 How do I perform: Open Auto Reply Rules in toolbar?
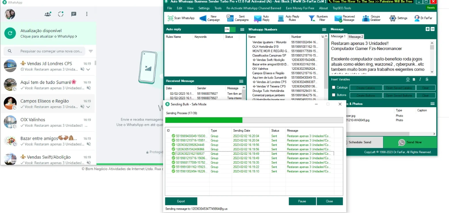289,18
